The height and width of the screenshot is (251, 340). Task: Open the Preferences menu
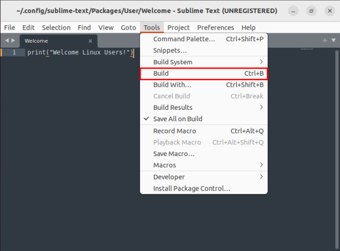click(215, 27)
